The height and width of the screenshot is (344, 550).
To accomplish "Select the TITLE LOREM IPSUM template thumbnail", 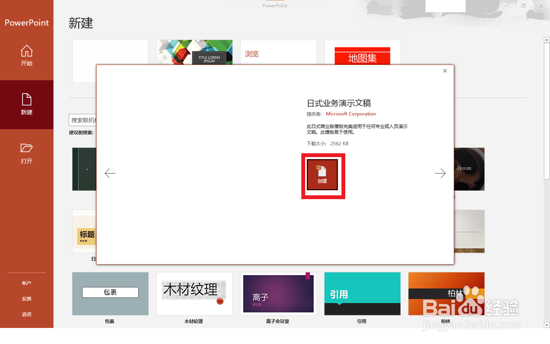I will 194,52.
